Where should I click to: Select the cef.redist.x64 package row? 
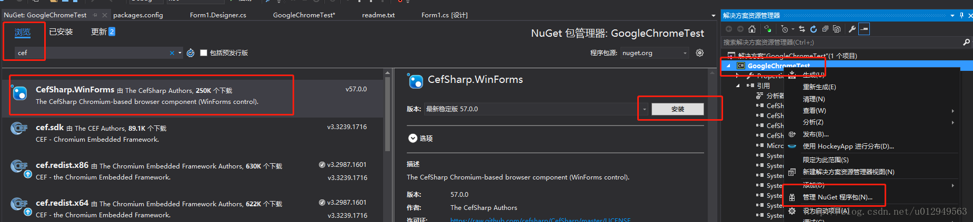coord(193,207)
